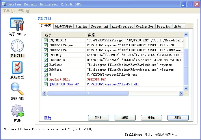Screen dimensions: 201x140
Task: Uncheck the IMJPMIG8.1 startup entry
Action: click(46, 41)
